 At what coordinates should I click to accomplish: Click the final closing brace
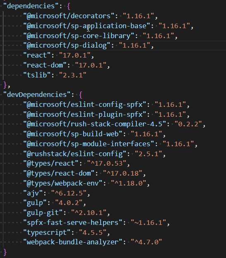click(x=5, y=252)
